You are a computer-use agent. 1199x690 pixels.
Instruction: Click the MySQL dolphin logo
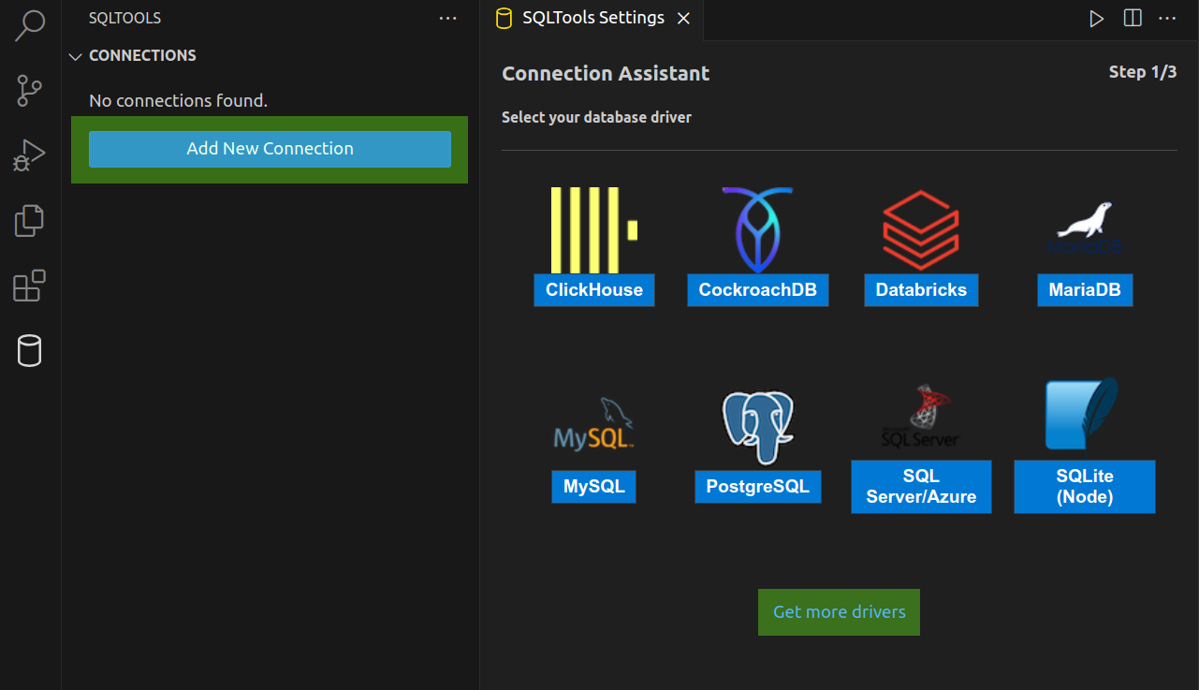[593, 424]
